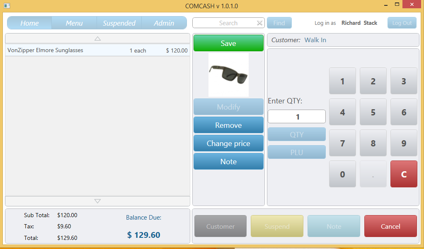This screenshot has width=424, height=249.
Task: Click the sunglasses product thumbnail
Action: 228,75
